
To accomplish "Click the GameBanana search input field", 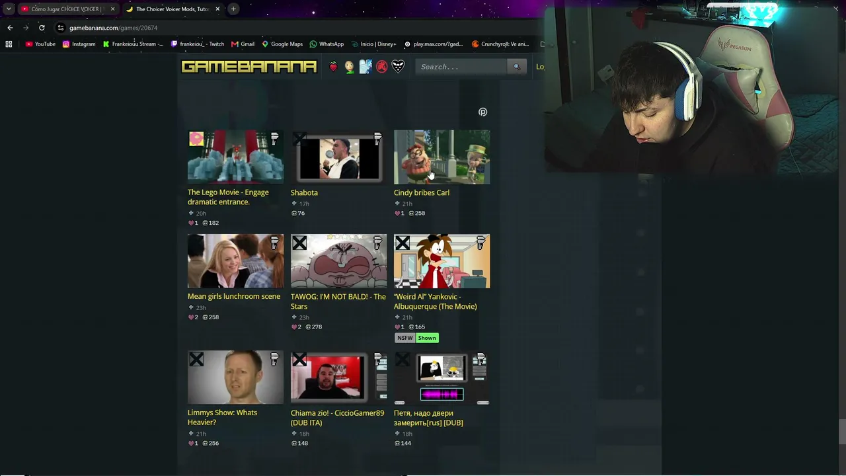I will coord(462,67).
